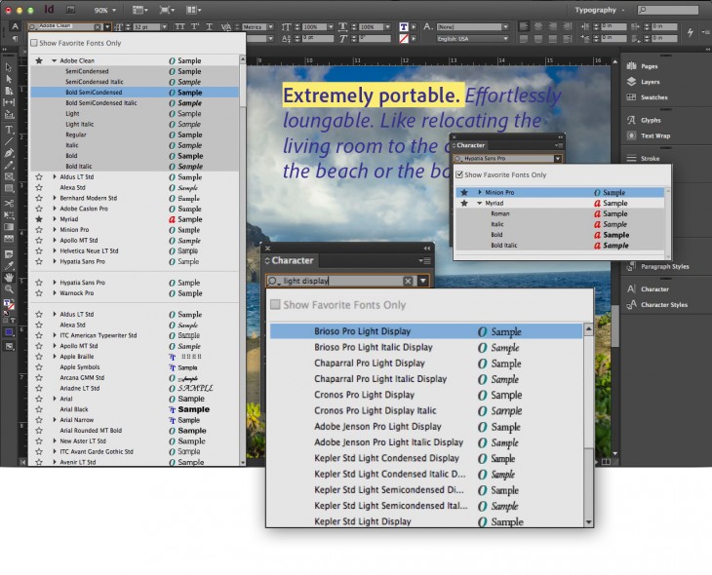The width and height of the screenshot is (712, 575).
Task: Choose Kepler Std Light Condensed Display
Action: click(x=426, y=458)
